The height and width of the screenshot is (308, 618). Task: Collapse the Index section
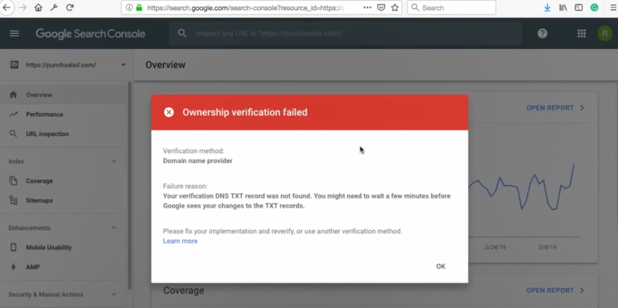click(113, 161)
